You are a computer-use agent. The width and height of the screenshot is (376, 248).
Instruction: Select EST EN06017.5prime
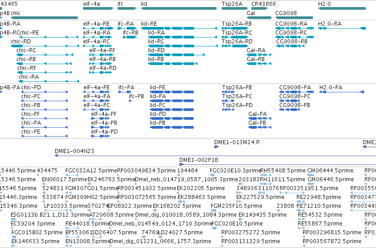[44, 184]
